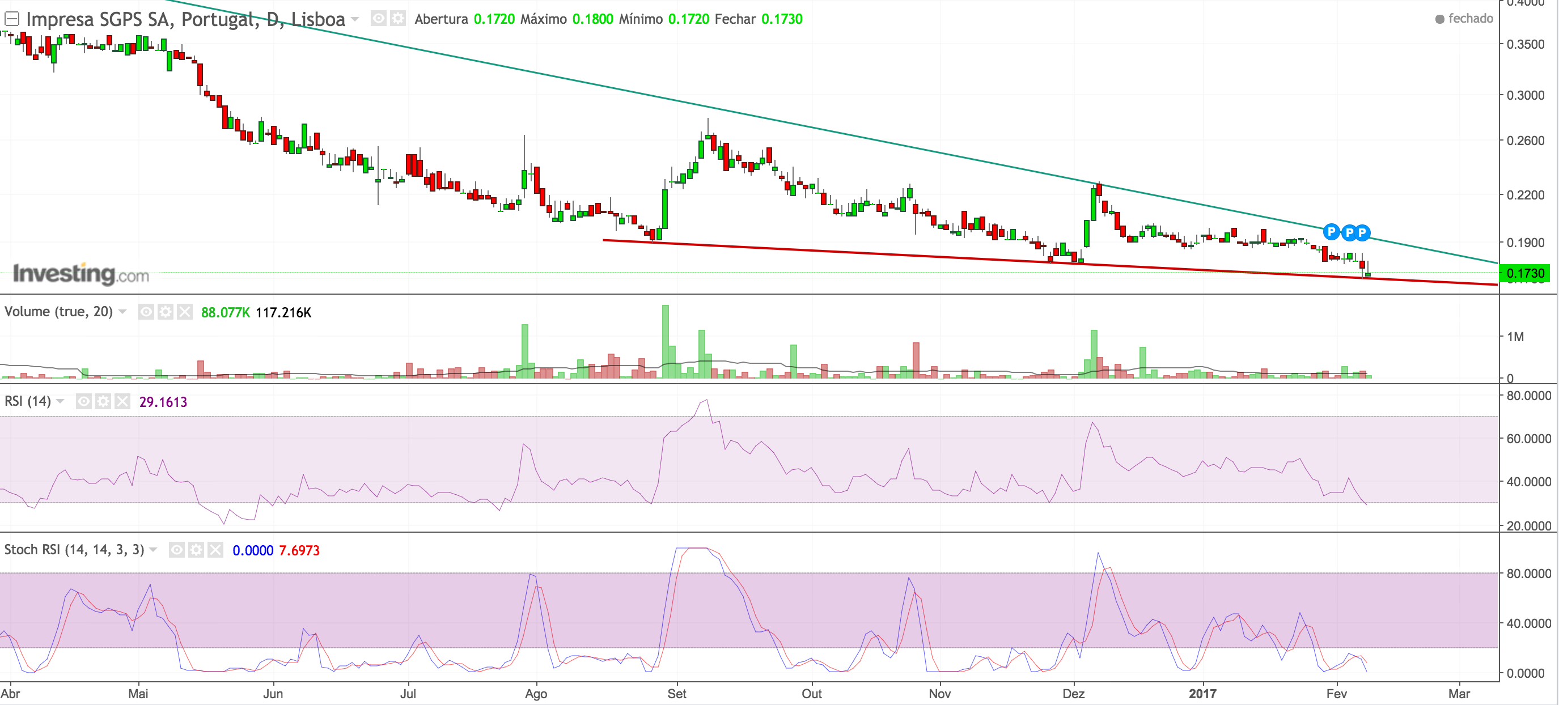Toggle visibility eye for Impresa SGPS series
Screen dimensions: 1559x705
[x=378, y=19]
